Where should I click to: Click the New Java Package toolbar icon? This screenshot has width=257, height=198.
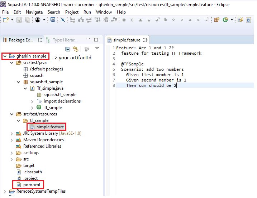pos(216,20)
